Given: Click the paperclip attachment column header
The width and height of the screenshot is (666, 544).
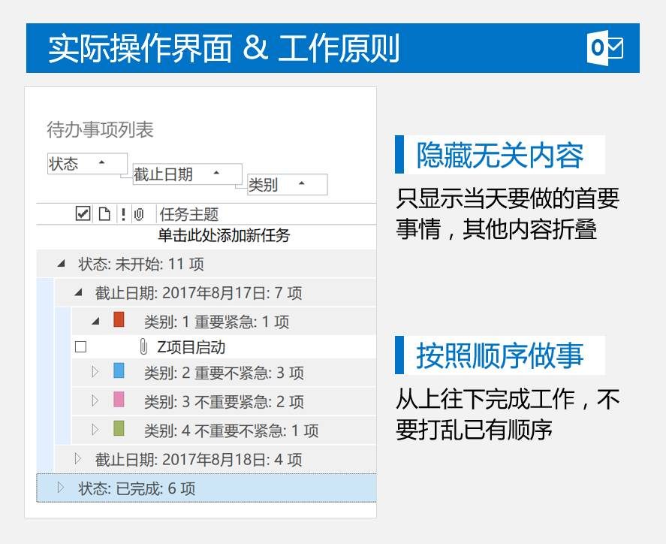Looking at the screenshot, I should pyautogui.click(x=139, y=214).
